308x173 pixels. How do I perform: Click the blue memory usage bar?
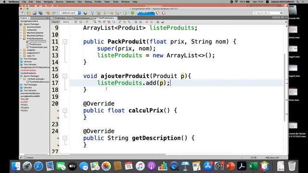point(146,13)
